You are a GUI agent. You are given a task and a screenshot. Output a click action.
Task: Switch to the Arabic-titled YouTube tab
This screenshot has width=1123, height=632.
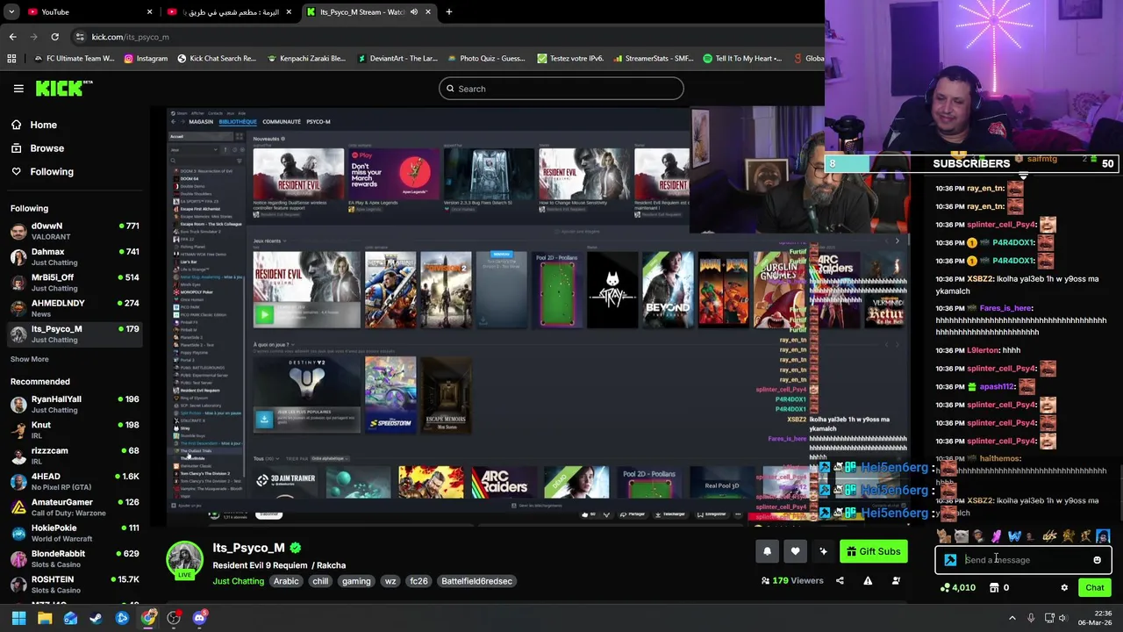pos(228,12)
